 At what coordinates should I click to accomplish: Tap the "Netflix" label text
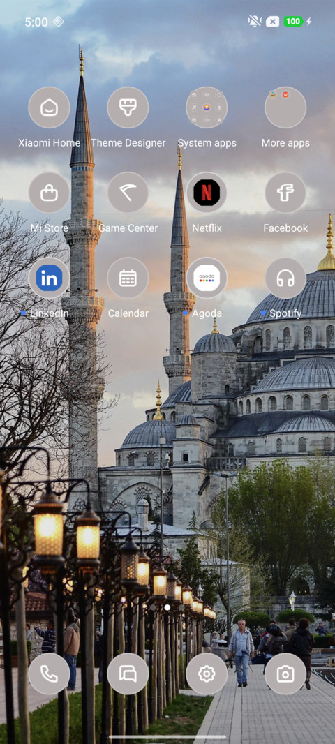pyautogui.click(x=207, y=228)
